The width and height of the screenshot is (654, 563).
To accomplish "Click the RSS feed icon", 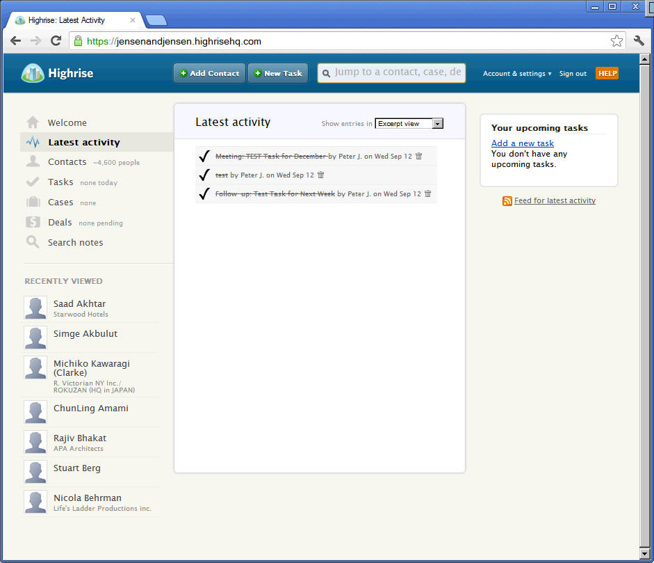I will [507, 201].
